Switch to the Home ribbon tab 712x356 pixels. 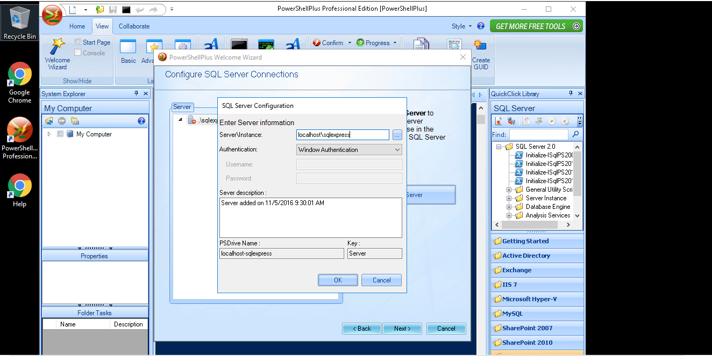coord(77,26)
